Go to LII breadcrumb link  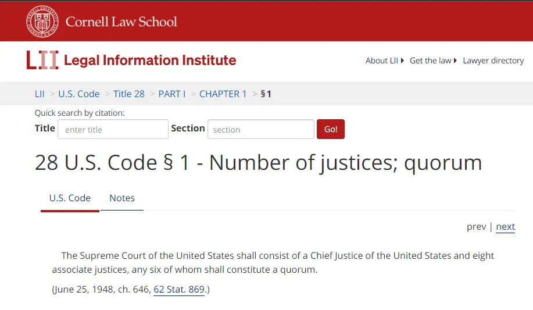coord(40,94)
